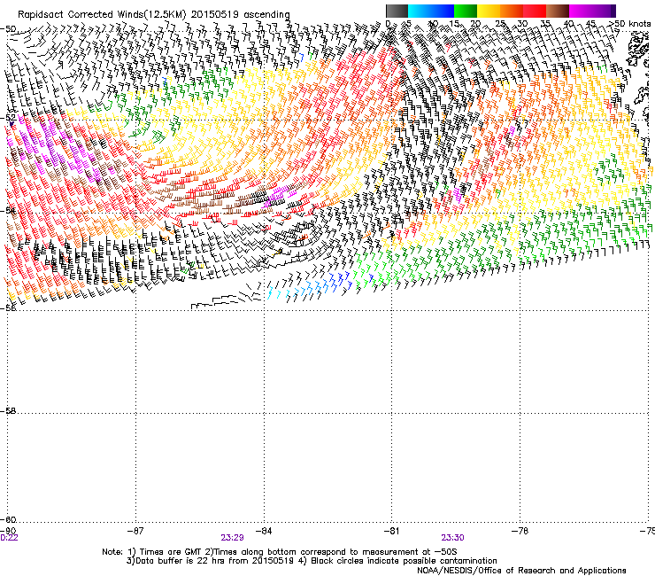Click the '-84' longitude label
This screenshot has width=655, height=576.
264,531
